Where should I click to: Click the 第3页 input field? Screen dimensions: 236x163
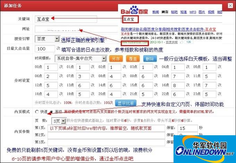tap(106, 142)
